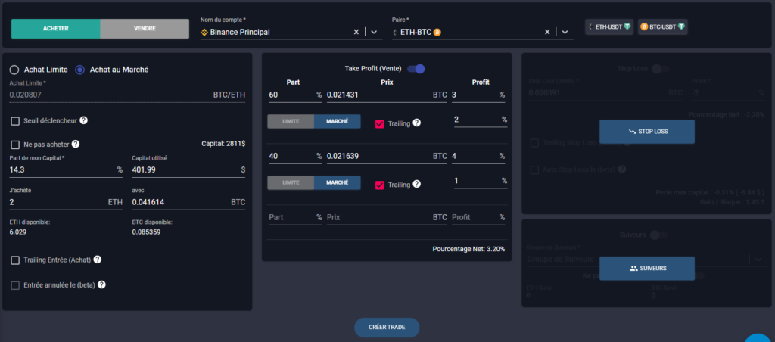Click BTC disponible amount 0.085359 link
The image size is (775, 342).
coord(146,232)
